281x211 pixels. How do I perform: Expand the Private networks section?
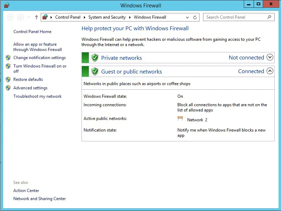pos(270,57)
